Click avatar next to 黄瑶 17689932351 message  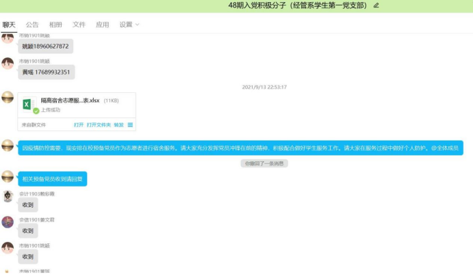8,64
